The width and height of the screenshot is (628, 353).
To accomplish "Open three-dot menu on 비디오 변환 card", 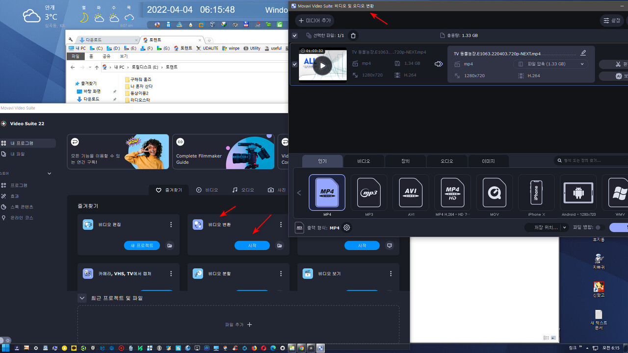I will coord(281,225).
